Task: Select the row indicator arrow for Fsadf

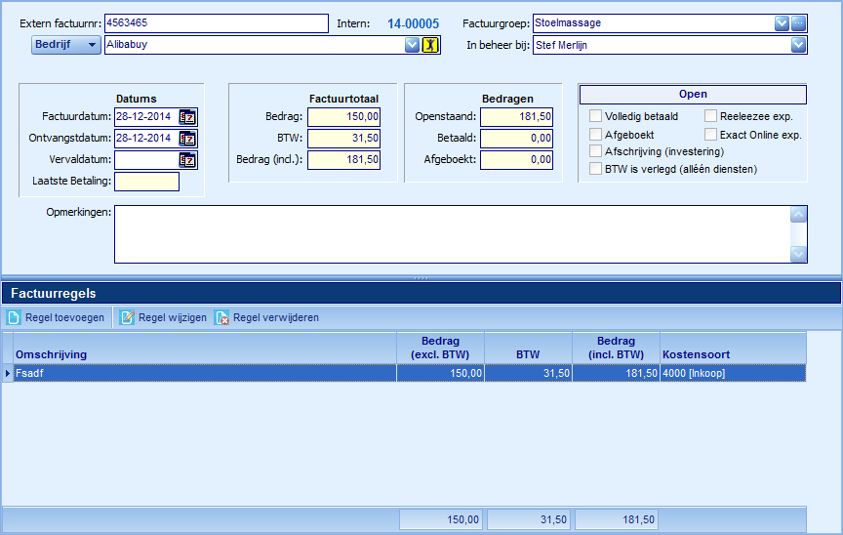Action: tap(8, 373)
